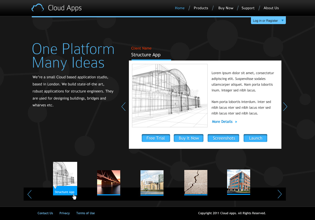Navigate to the Support page
Image resolution: width=315 pixels, height=220 pixels.
(x=248, y=8)
